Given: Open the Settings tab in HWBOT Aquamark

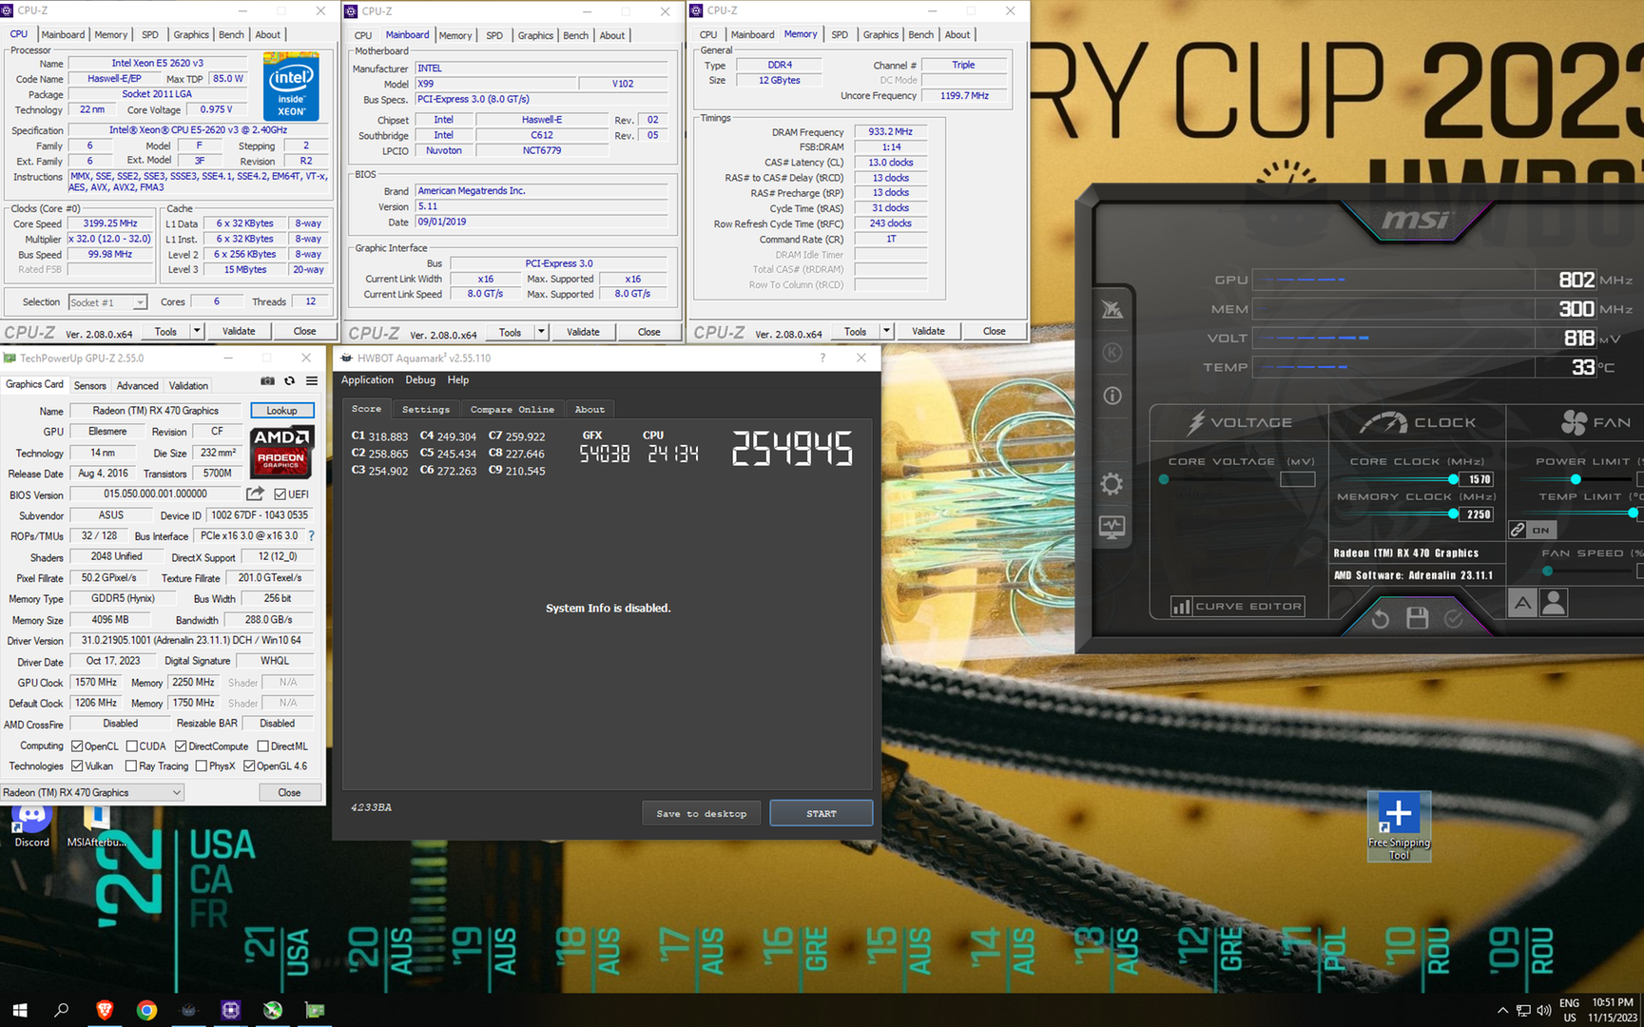Looking at the screenshot, I should point(426,409).
